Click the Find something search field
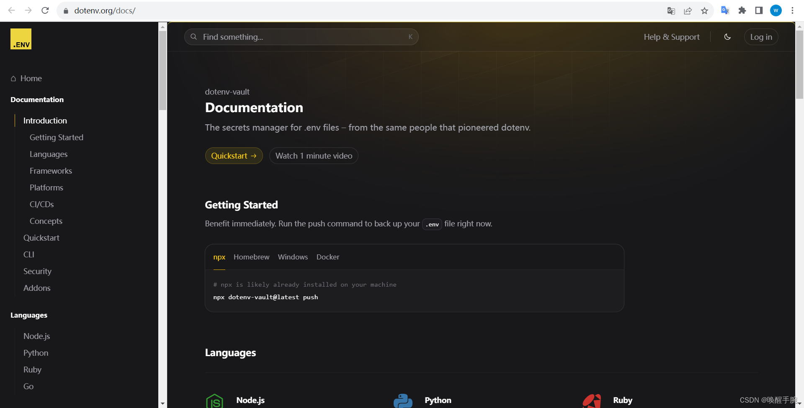This screenshot has width=804, height=408. click(301, 37)
